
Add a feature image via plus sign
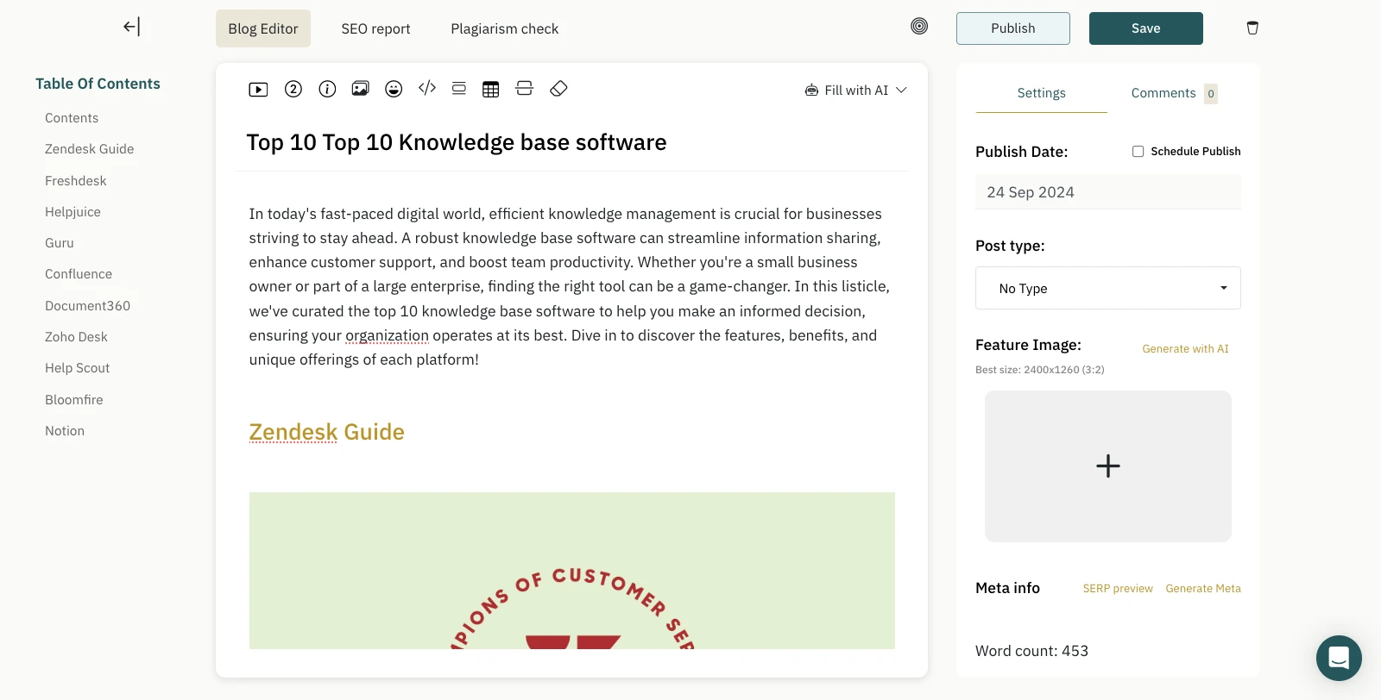1108,466
